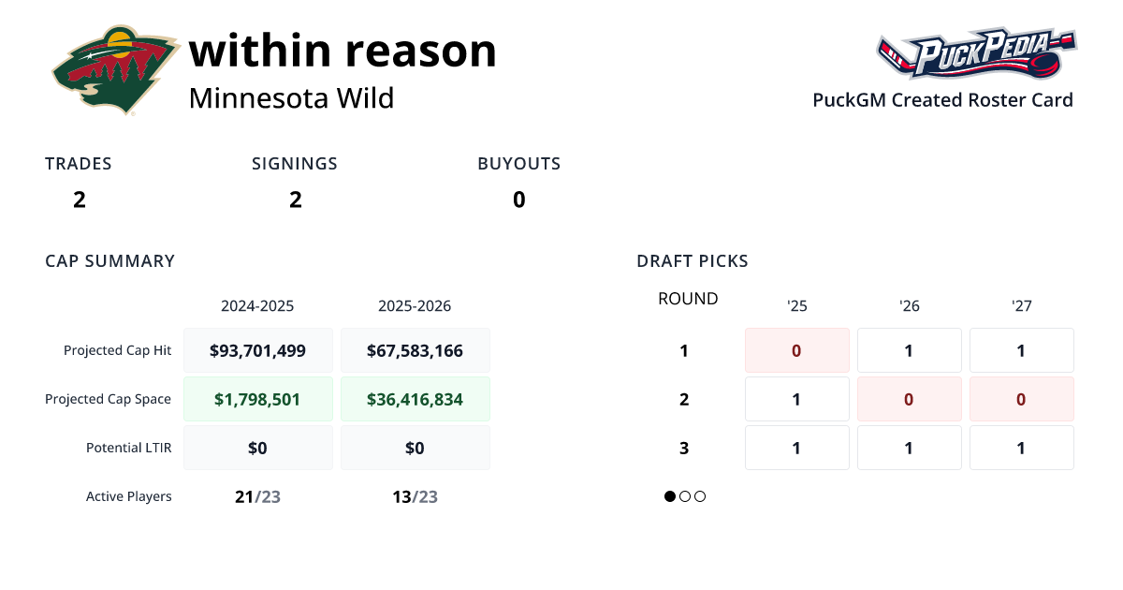The image size is (1123, 590).
Task: Select the second draft picks page dot
Action: 685,496
